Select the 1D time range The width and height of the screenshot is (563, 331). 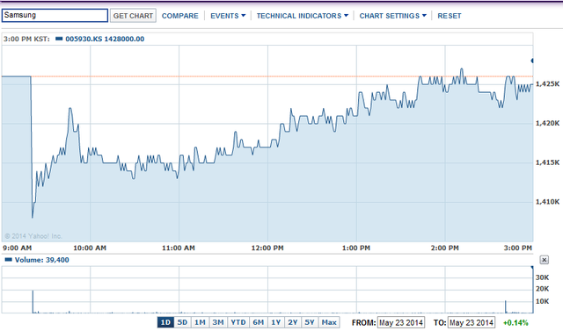pos(165,322)
